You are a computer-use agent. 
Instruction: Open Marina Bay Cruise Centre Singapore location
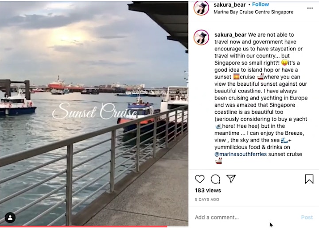pyautogui.click(x=253, y=12)
